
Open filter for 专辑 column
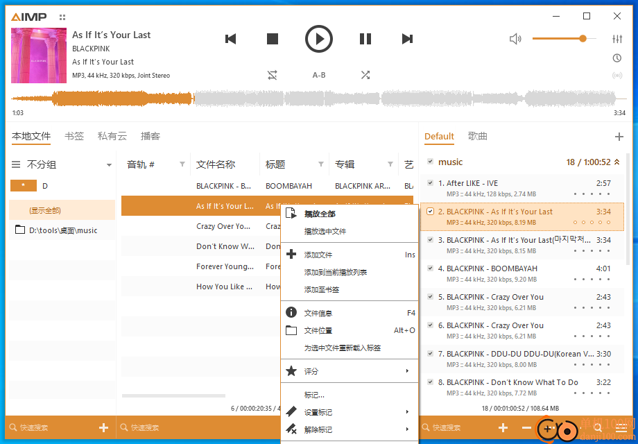[390, 164]
